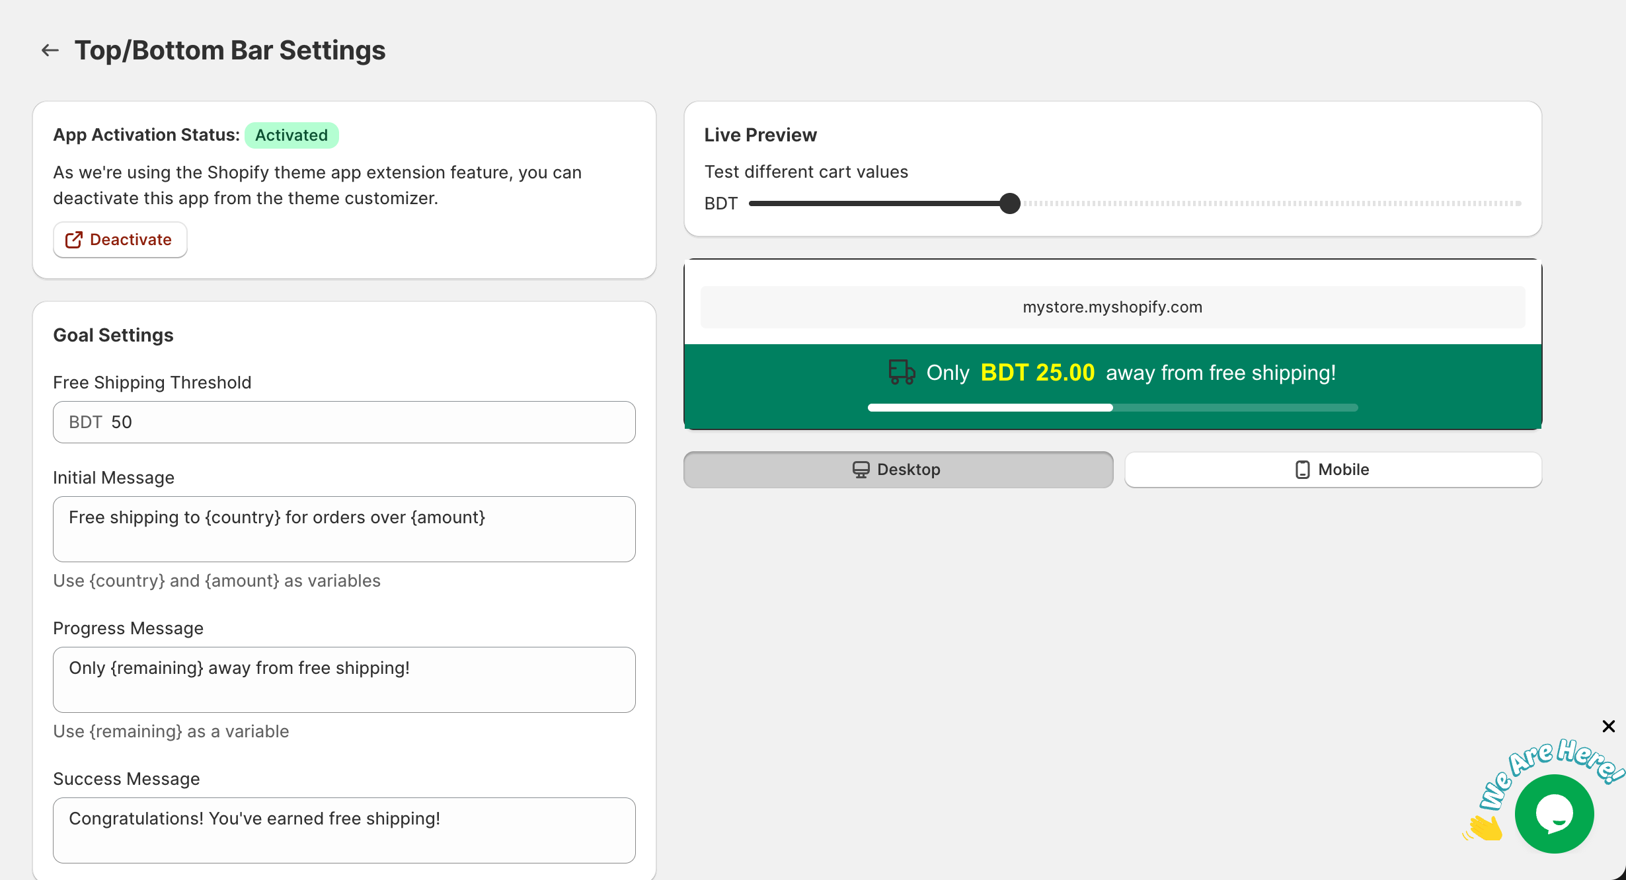Click the shipping progress bar in preview
The image size is (1626, 880).
click(x=1112, y=408)
